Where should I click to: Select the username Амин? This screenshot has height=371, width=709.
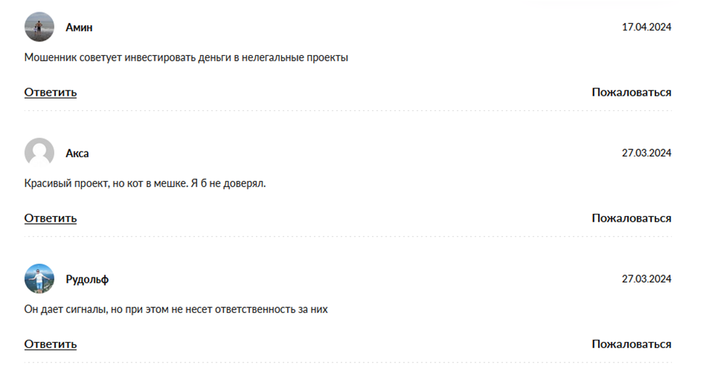tap(79, 28)
